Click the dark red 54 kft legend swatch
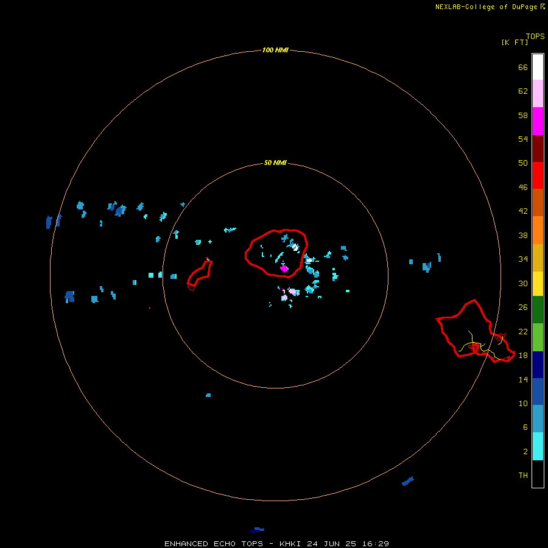The height and width of the screenshot is (548, 548). tap(538, 148)
